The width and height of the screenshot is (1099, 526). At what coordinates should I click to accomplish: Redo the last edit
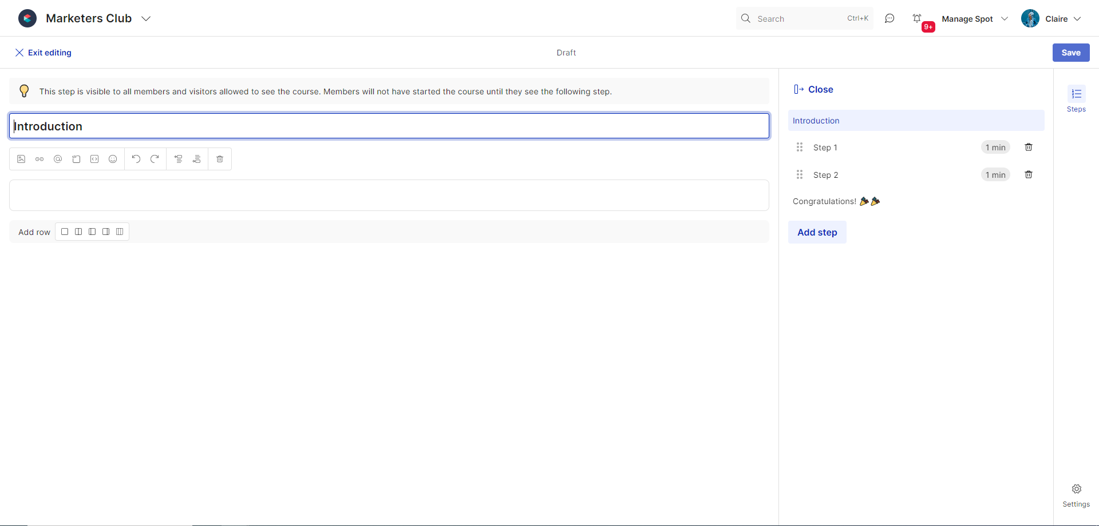(x=155, y=159)
